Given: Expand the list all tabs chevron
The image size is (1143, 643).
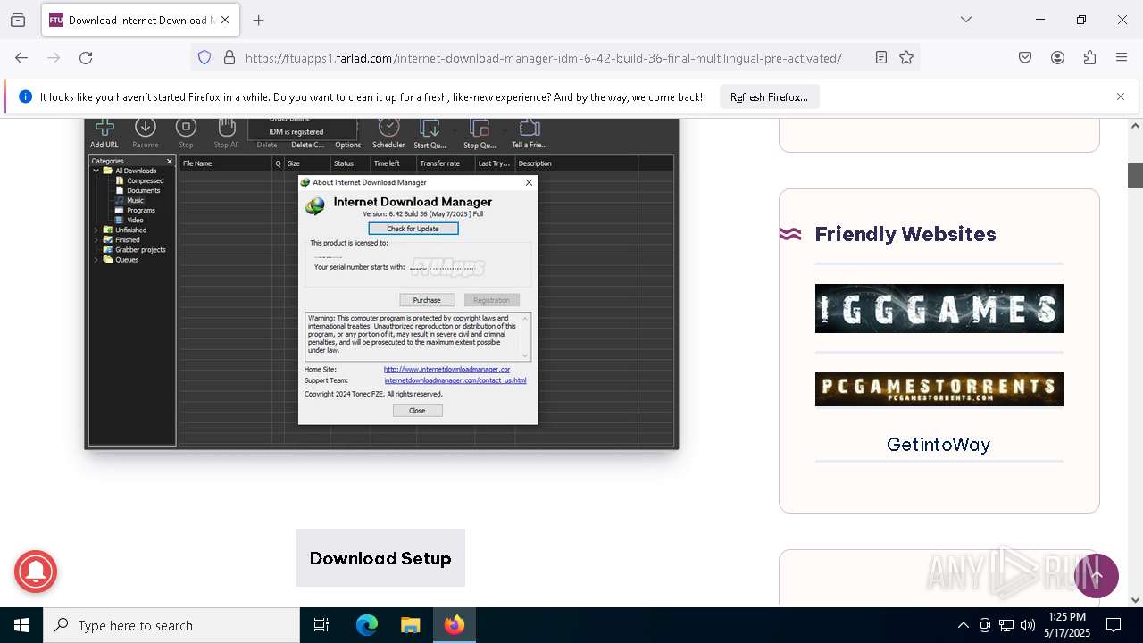Looking at the screenshot, I should point(965,20).
